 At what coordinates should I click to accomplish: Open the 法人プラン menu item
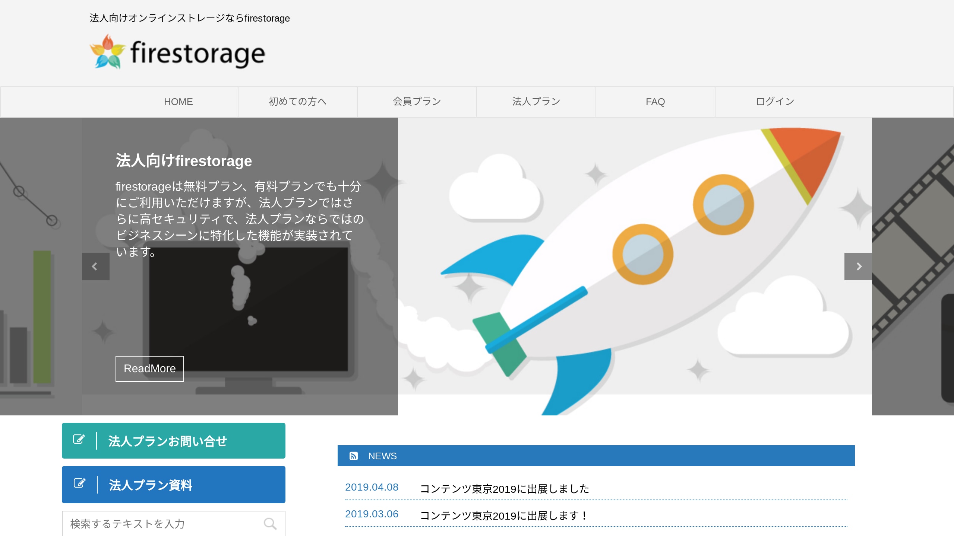pyautogui.click(x=536, y=102)
